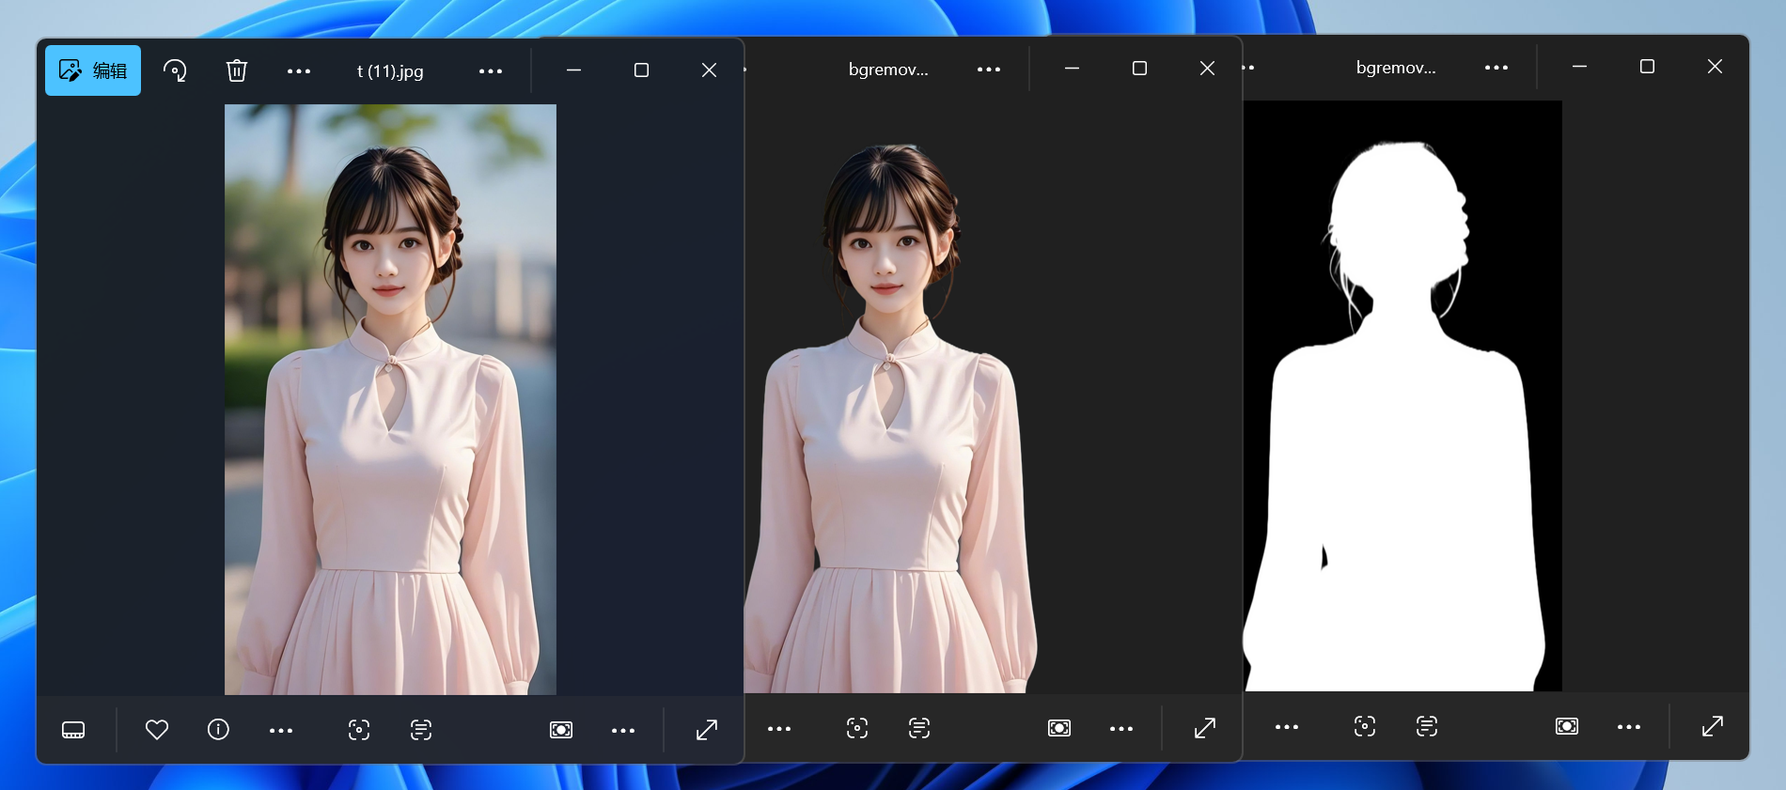Expand the overflow menu next to trash icon
Viewport: 1786px width, 790px height.
pos(299,71)
